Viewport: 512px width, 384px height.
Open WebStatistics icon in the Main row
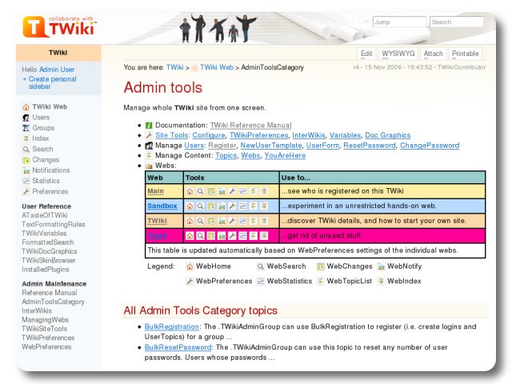pos(242,192)
